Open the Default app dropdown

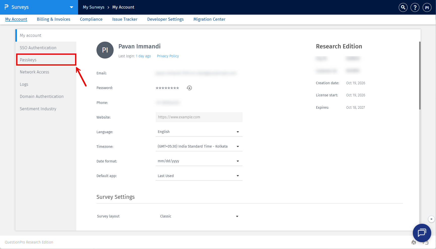pos(199,176)
